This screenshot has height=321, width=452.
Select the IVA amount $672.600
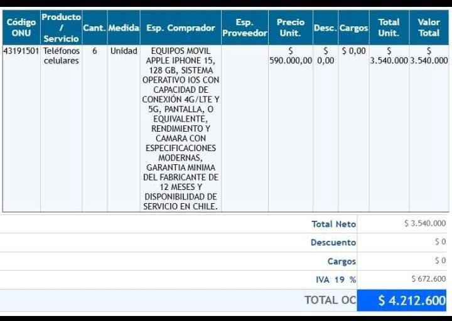(428, 280)
